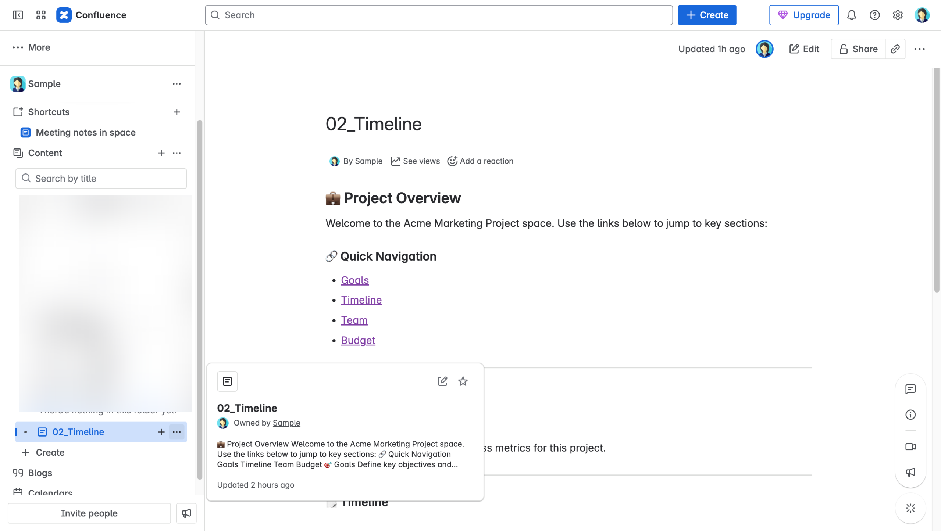This screenshot has height=531, width=941.
Task: Open the app switcher grid icon
Action: [41, 15]
